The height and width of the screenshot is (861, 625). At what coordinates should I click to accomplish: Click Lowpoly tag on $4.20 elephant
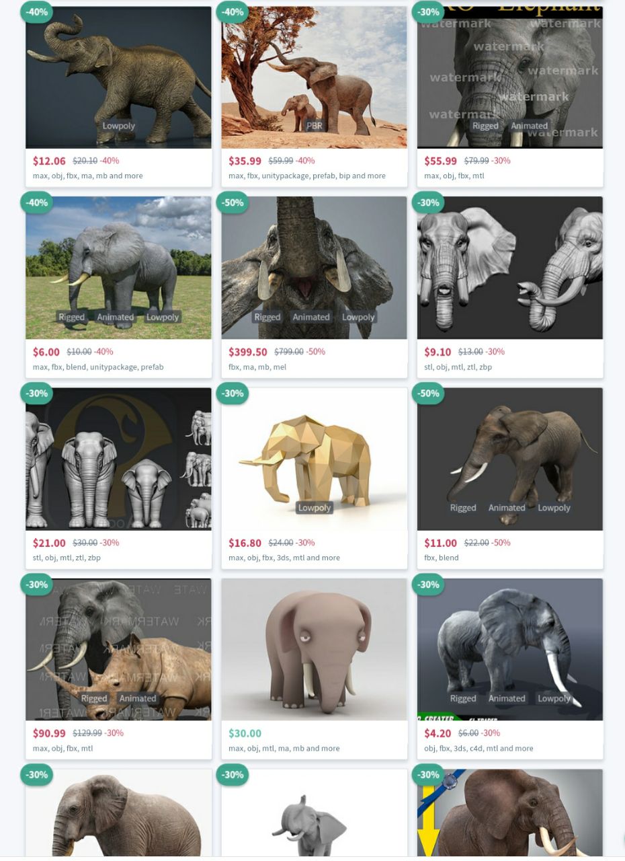click(554, 698)
